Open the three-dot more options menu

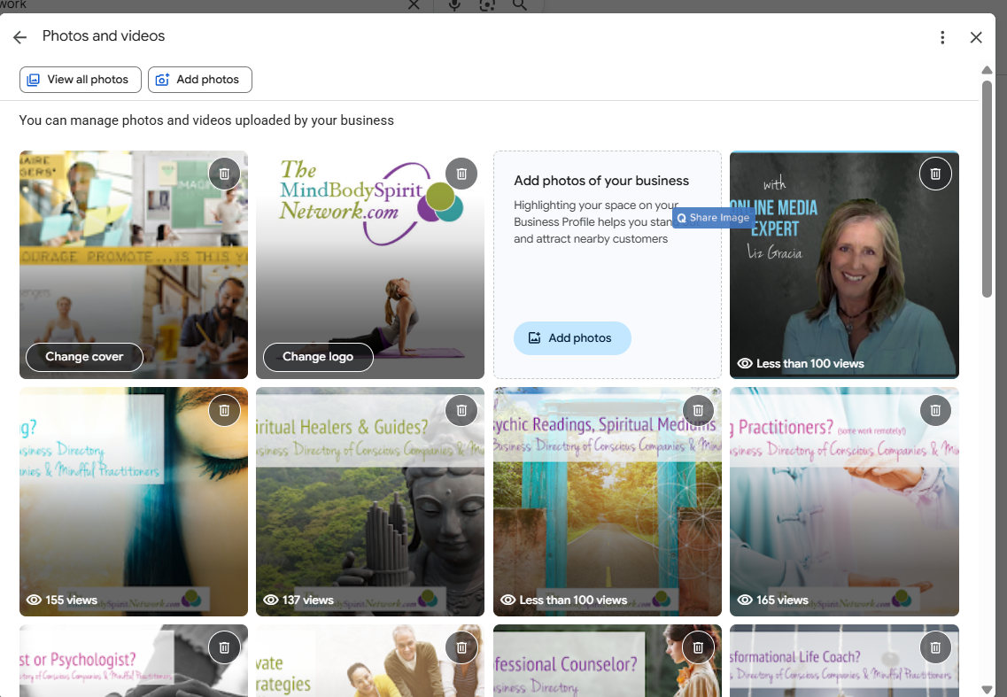pyautogui.click(x=942, y=37)
